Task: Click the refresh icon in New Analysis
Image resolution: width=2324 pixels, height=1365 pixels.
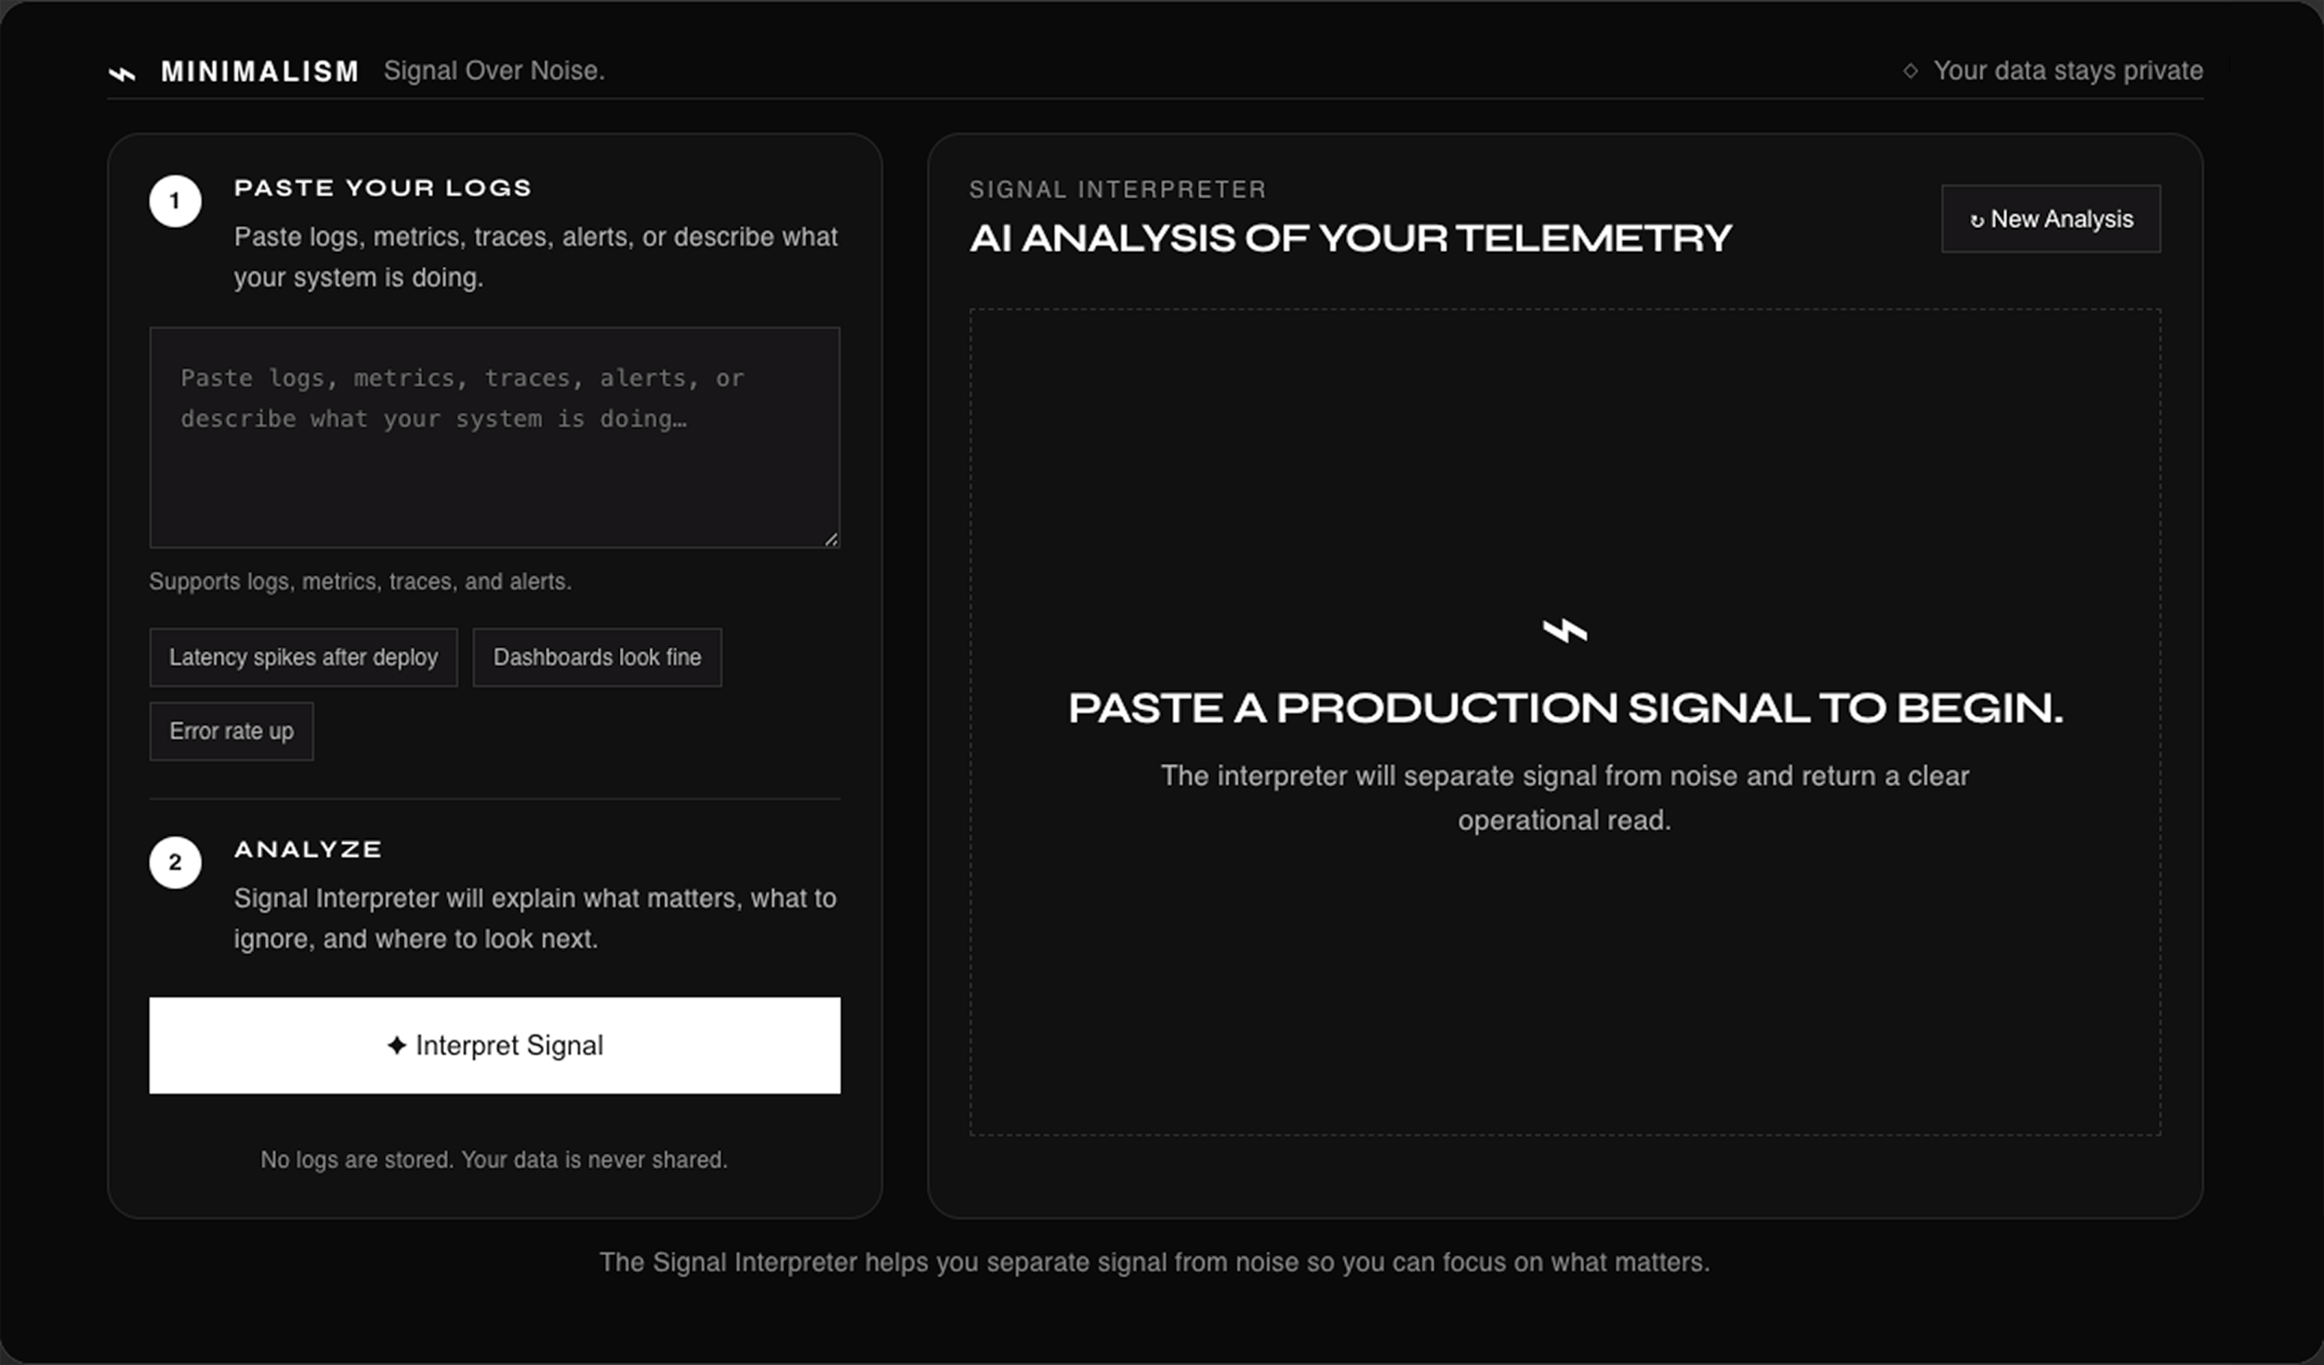Action: (1977, 220)
